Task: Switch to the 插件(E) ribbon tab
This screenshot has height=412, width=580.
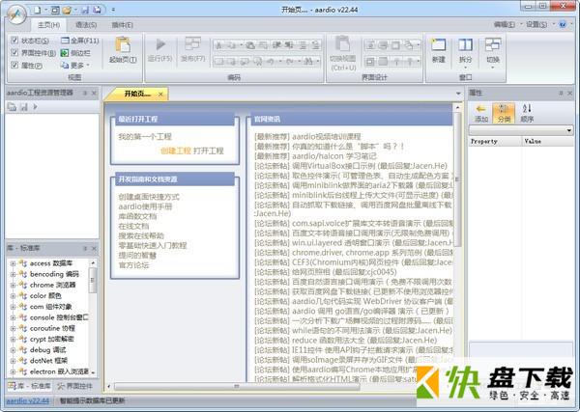Action: click(x=122, y=25)
